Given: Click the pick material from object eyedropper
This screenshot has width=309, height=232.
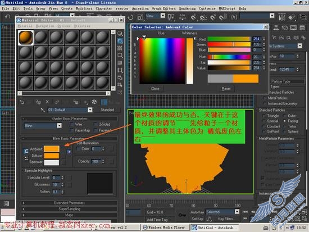Looking at the screenshot, I should click(x=43, y=110).
